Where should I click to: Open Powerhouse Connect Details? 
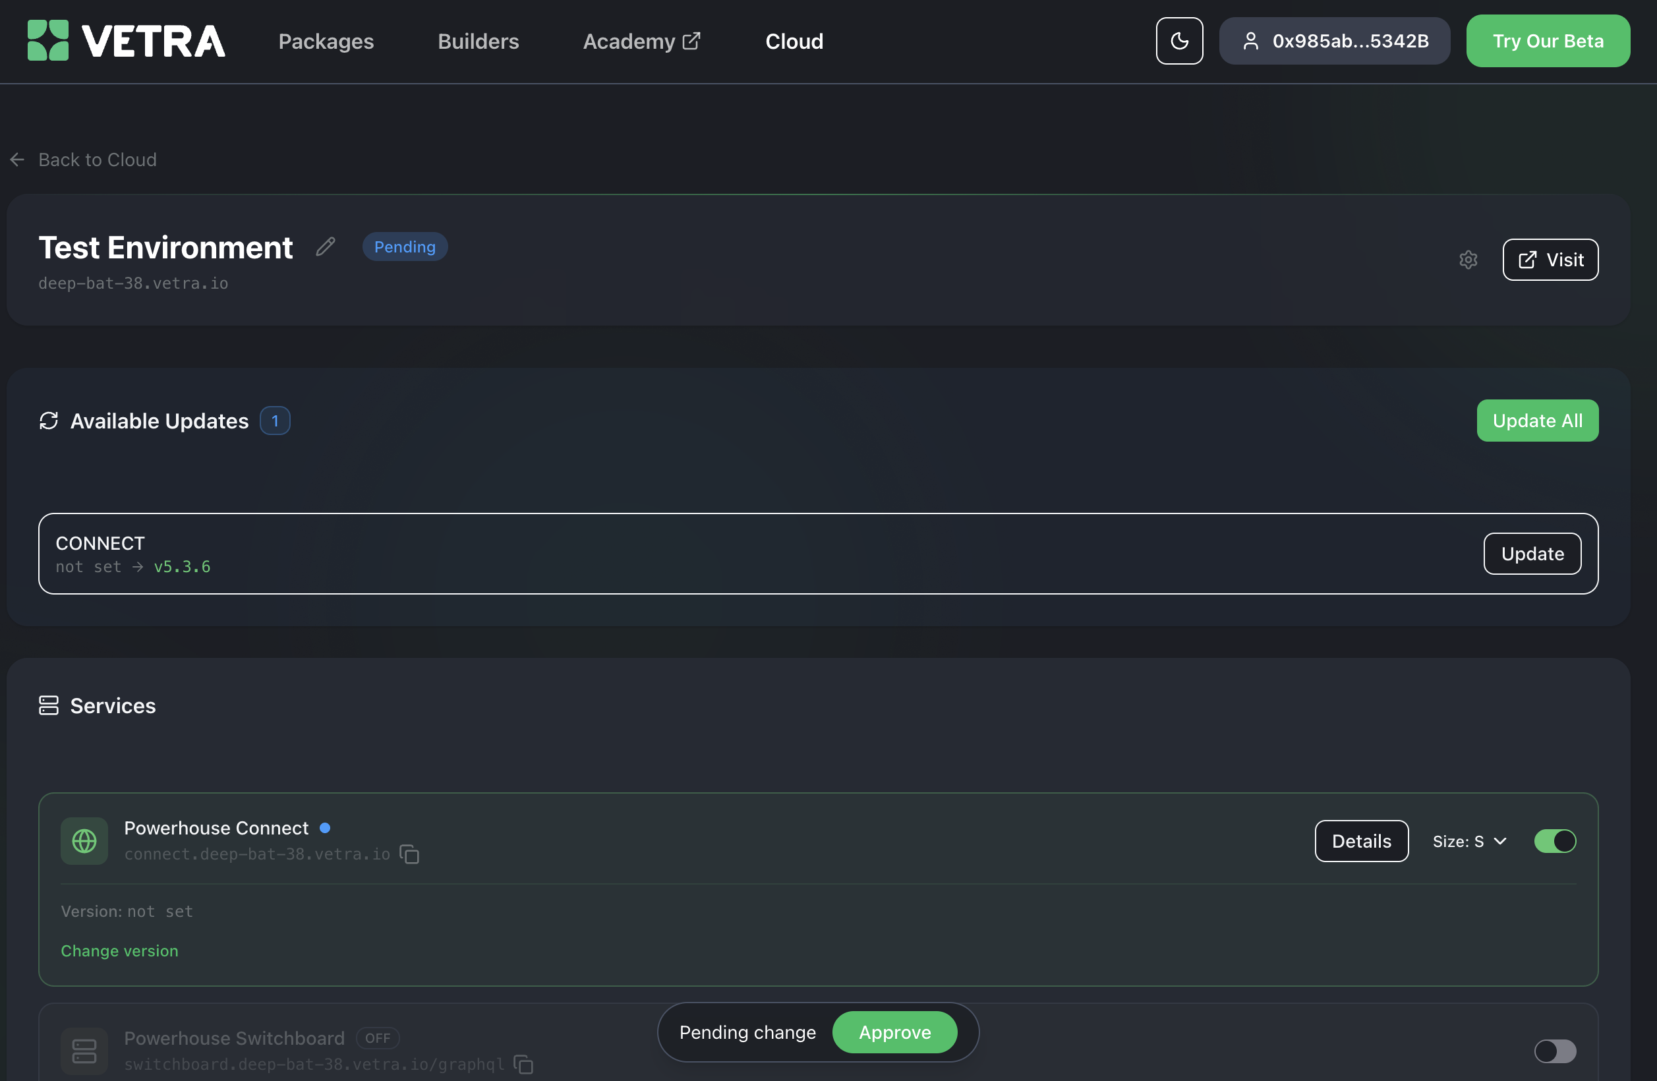pos(1361,841)
